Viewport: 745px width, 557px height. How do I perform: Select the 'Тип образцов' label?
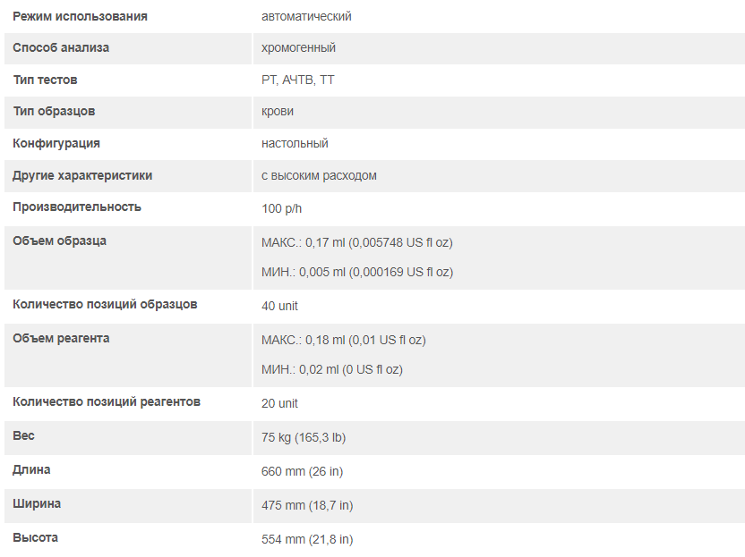[54, 111]
